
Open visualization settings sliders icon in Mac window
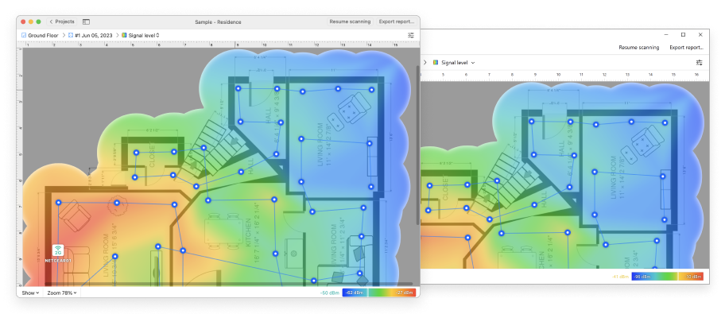[411, 35]
